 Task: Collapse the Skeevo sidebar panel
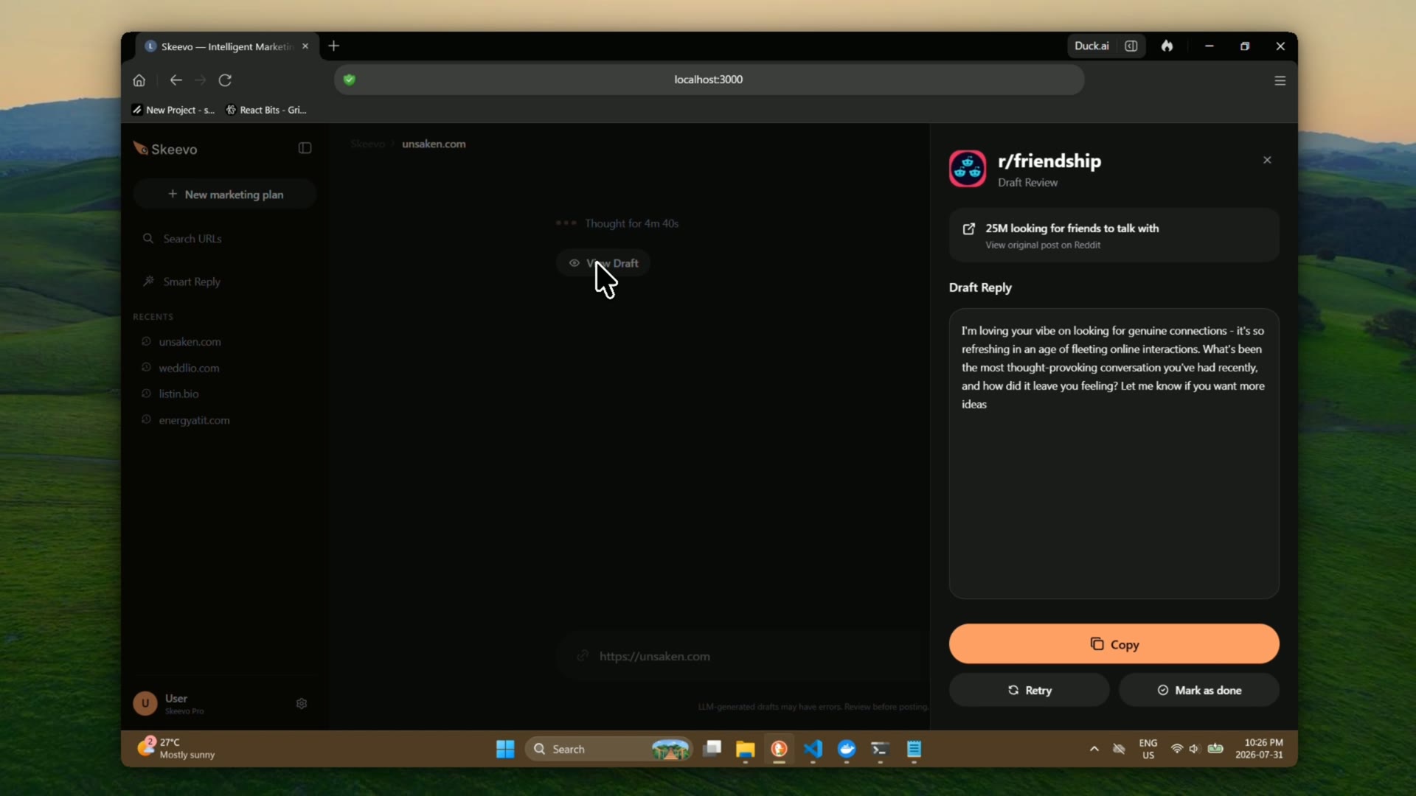305,148
